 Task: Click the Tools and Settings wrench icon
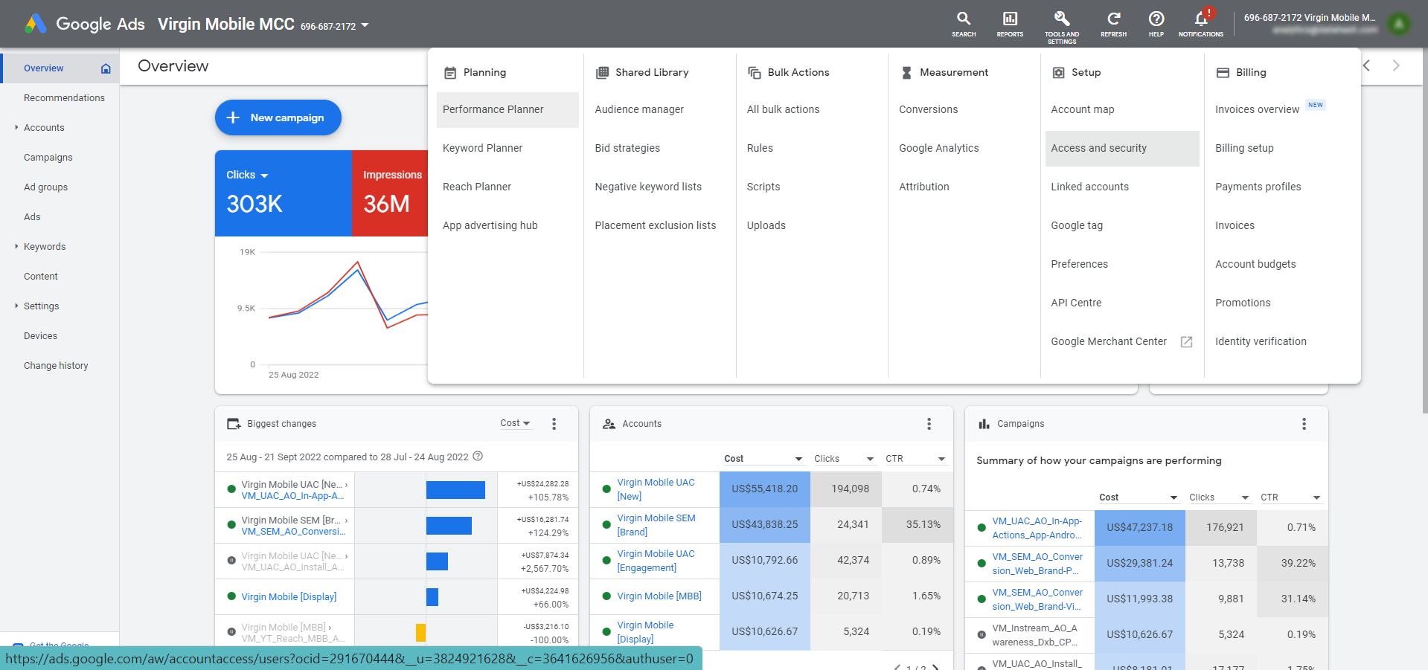click(x=1062, y=19)
